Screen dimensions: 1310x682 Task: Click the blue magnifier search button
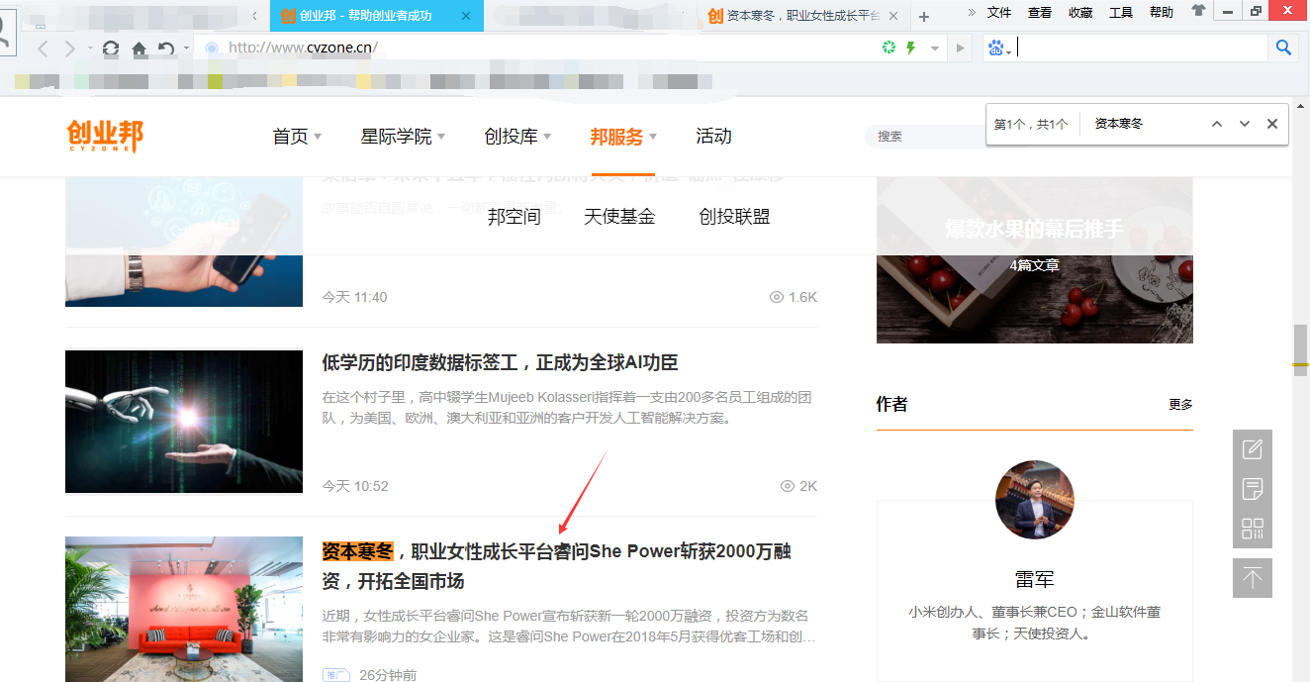pyautogui.click(x=1283, y=48)
